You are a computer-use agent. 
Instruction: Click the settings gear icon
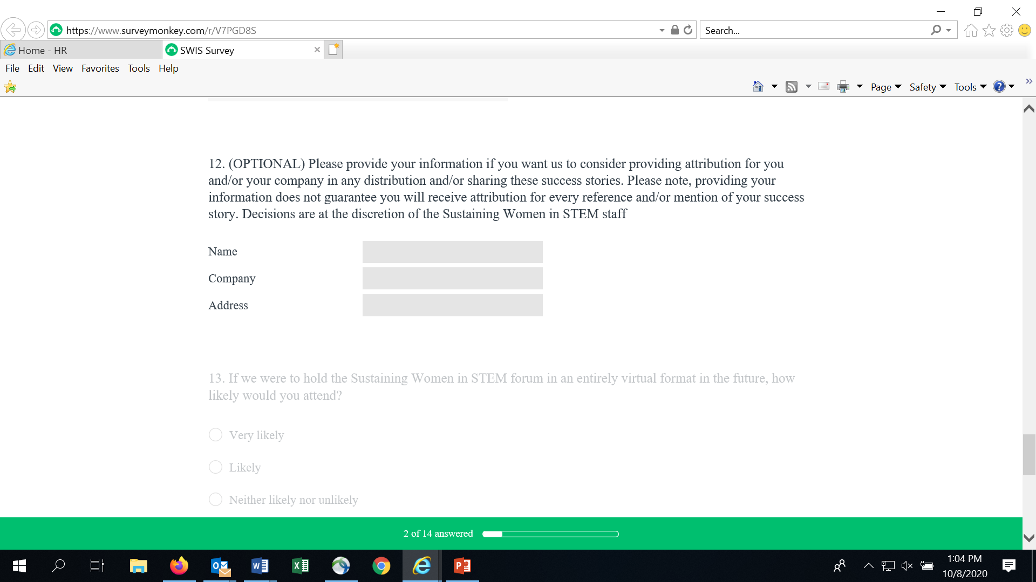click(x=1007, y=30)
